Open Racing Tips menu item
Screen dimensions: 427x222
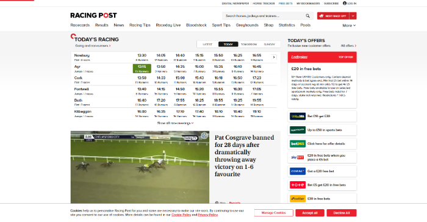point(140,25)
